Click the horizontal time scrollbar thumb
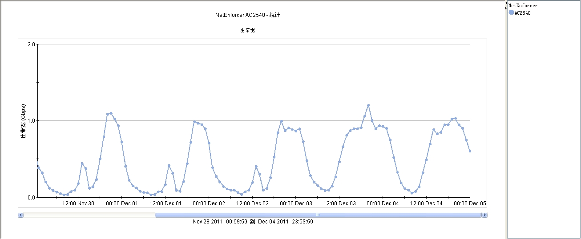Screen dimensions: 581x239 (318, 215)
